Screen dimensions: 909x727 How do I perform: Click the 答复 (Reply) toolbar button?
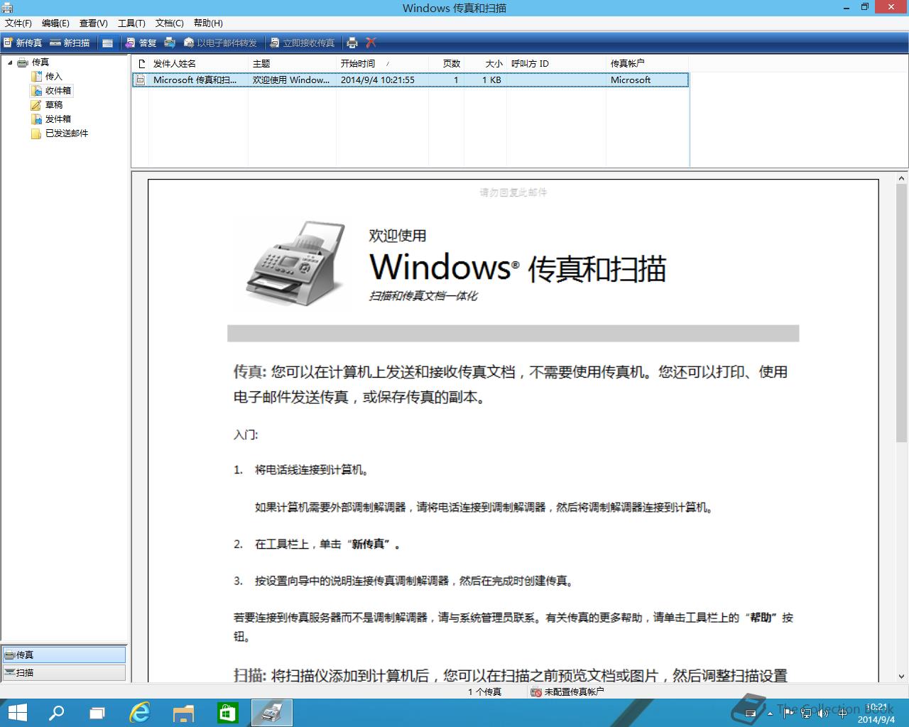point(141,43)
